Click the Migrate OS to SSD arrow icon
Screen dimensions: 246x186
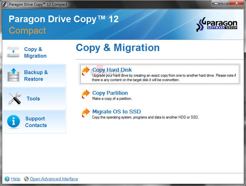85,113
